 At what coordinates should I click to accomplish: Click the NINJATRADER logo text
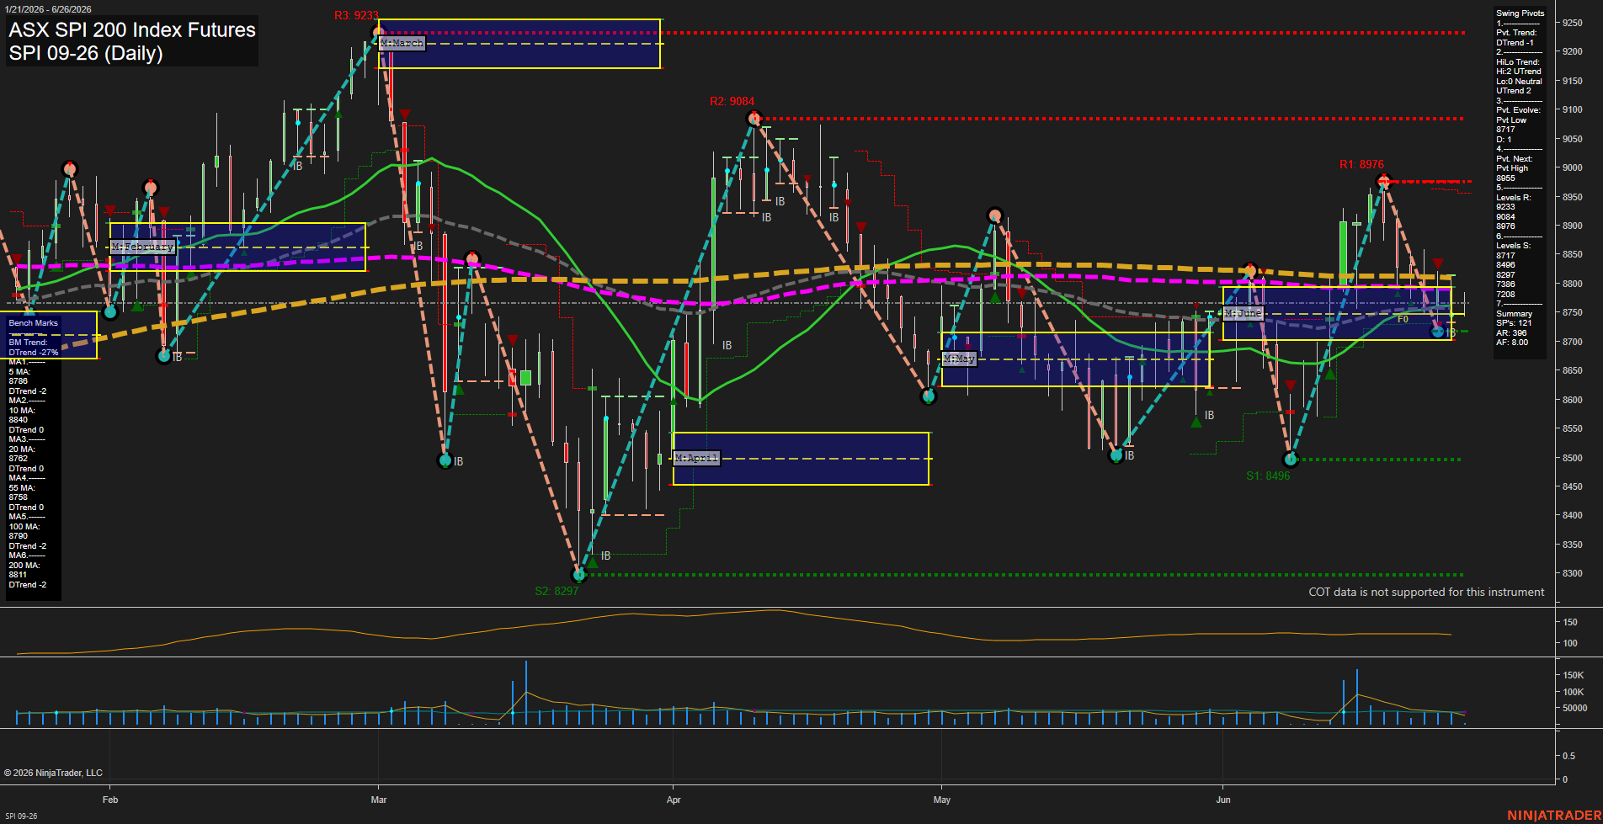point(1554,816)
